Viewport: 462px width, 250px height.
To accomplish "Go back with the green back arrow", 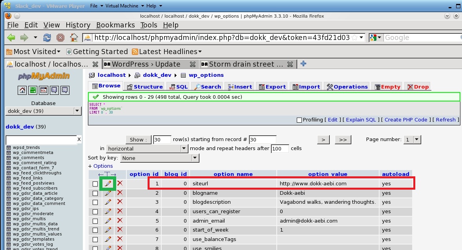I will [x=11, y=38].
